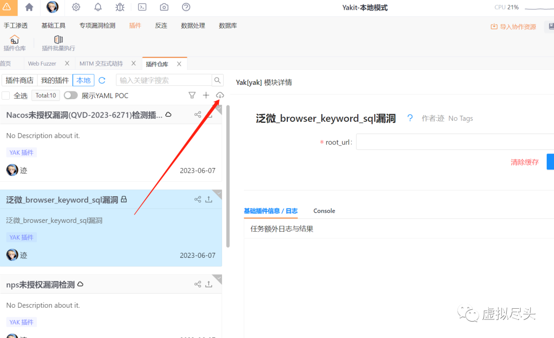The width and height of the screenshot is (554, 338).
Task: Upload the nps未授权漏洞检测 plugin
Action: pos(209,284)
